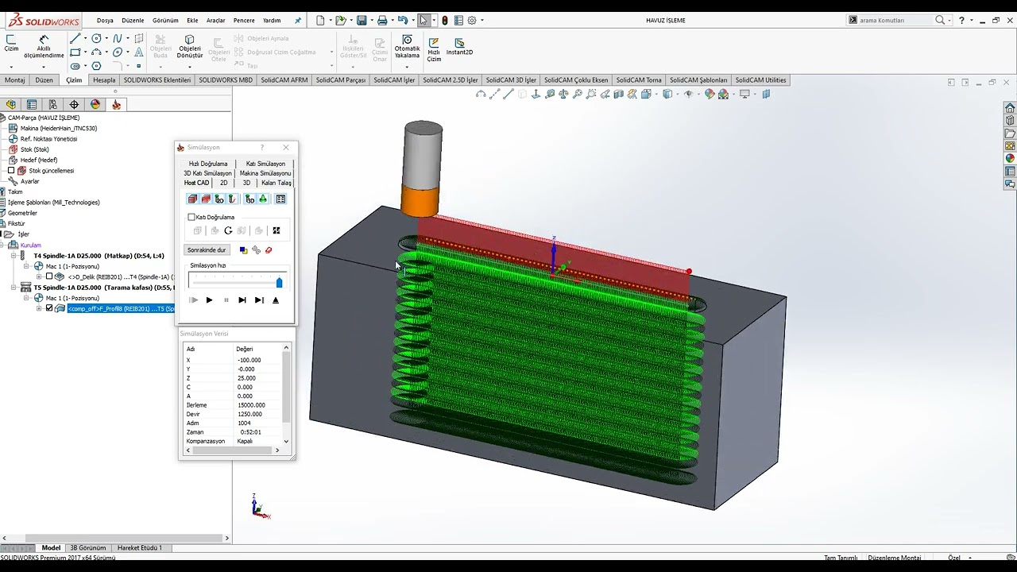This screenshot has height=572, width=1017.
Task: Open the Görünüm menu
Action: [x=165, y=21]
